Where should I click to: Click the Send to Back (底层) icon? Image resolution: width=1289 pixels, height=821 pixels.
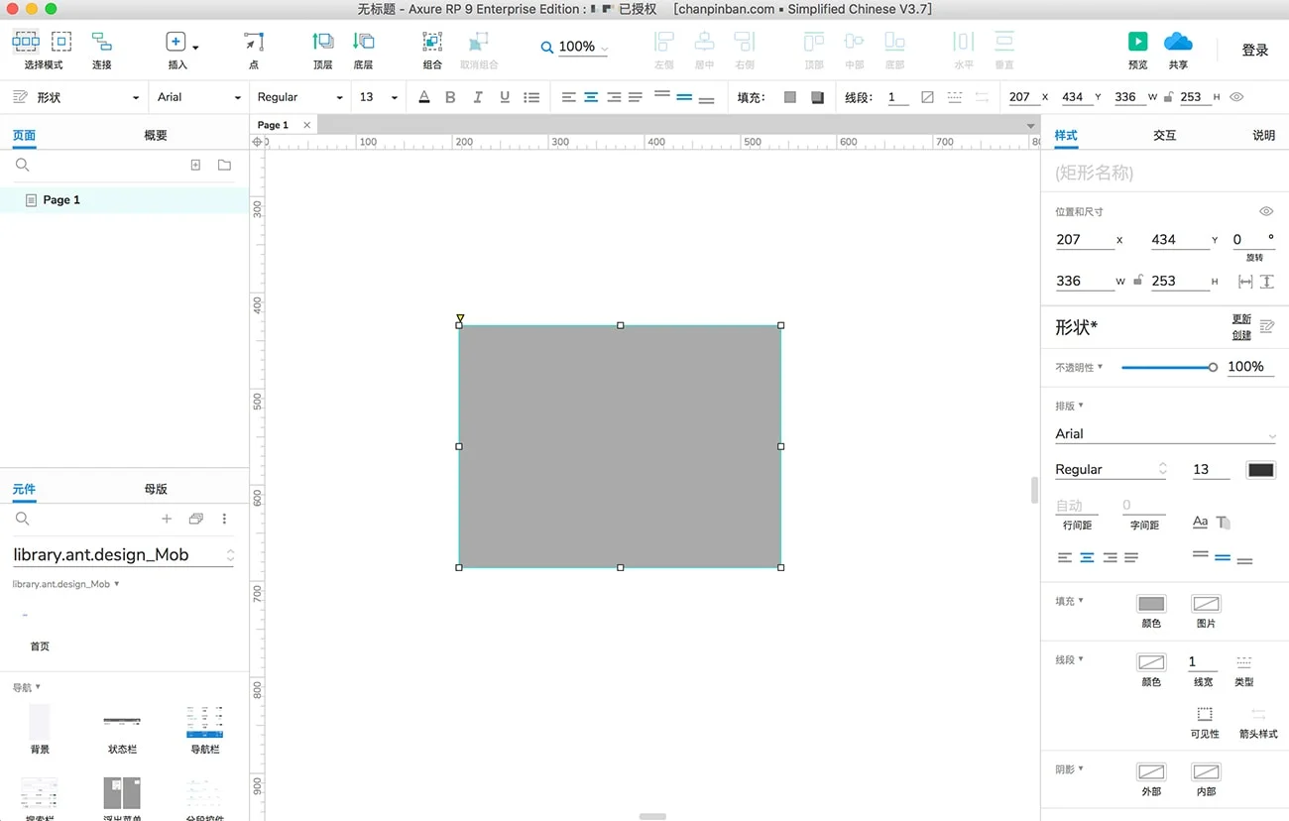pyautogui.click(x=363, y=42)
